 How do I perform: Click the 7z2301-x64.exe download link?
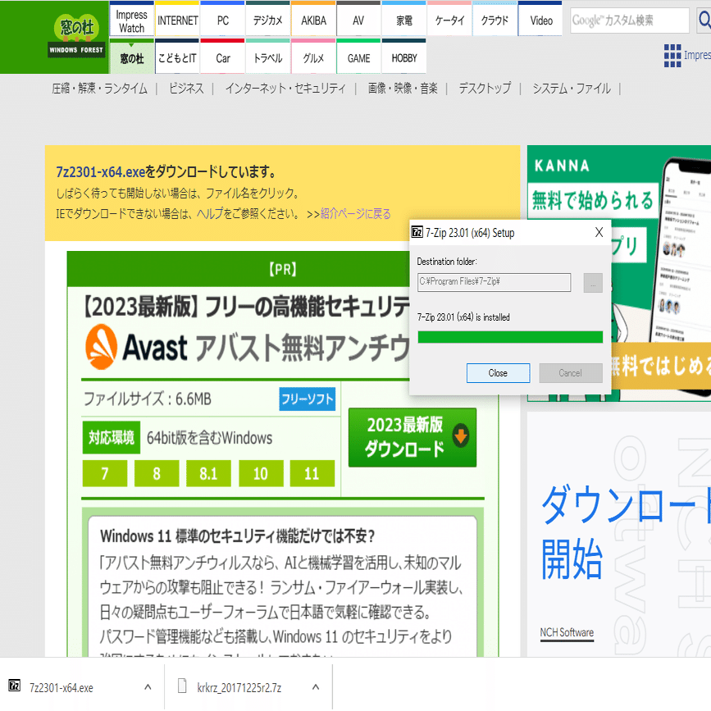(100, 172)
